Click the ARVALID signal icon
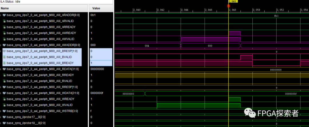This screenshot has width=309, height=127. (x=4, y=21)
